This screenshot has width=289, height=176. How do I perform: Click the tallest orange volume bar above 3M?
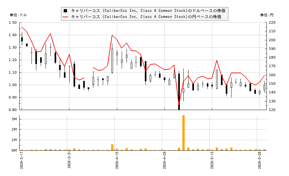point(183,133)
